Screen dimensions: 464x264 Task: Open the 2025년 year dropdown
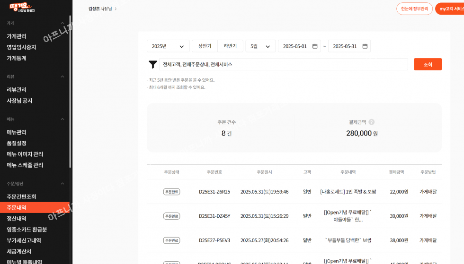click(x=168, y=46)
